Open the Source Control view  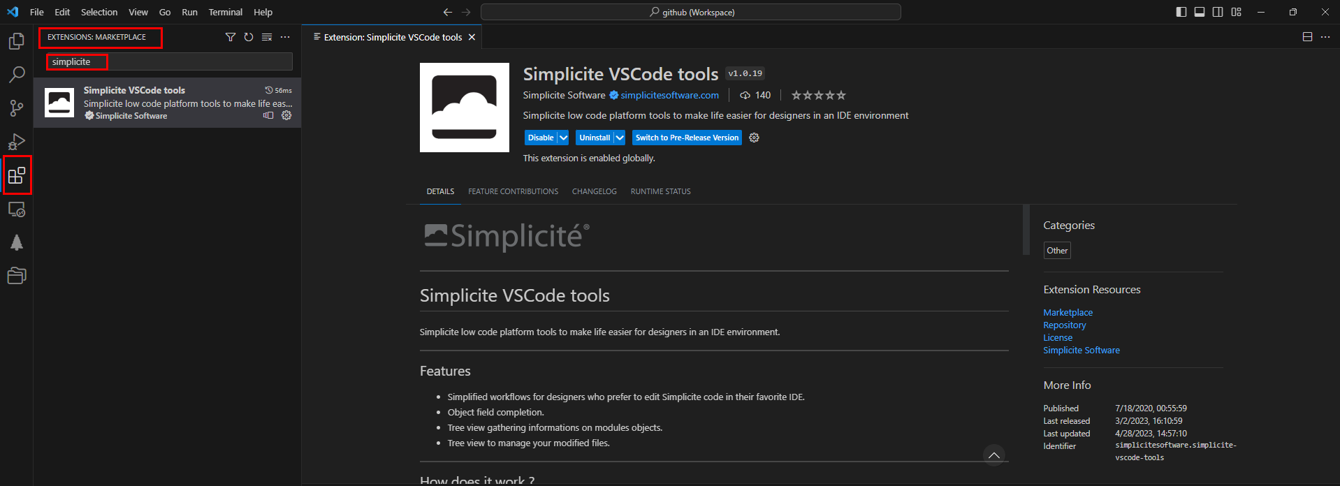(x=17, y=108)
